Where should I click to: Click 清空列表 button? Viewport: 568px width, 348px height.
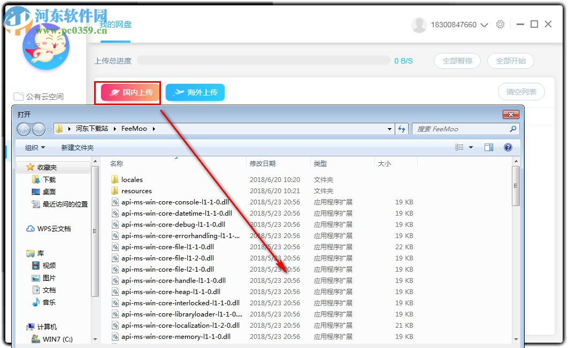[x=521, y=92]
